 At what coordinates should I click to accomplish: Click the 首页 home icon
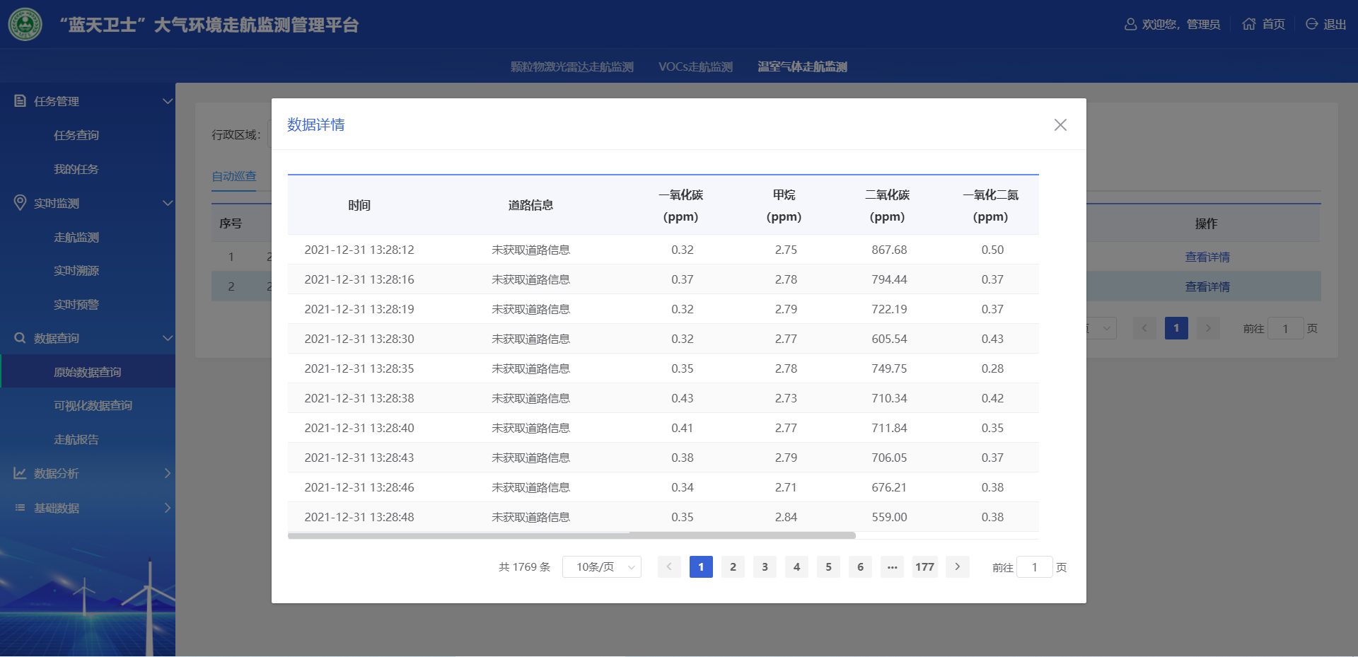pos(1249,24)
